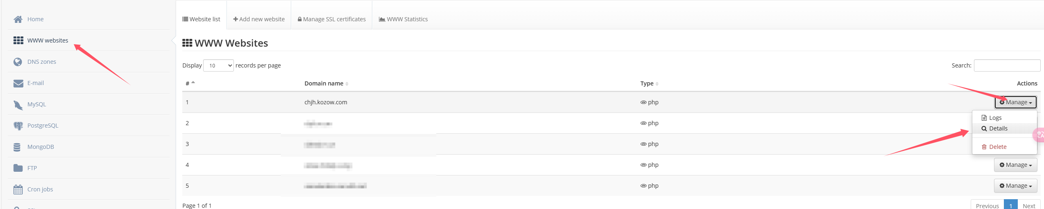The image size is (1044, 209).
Task: Click the Cron jobs calendar icon
Action: [x=18, y=189]
